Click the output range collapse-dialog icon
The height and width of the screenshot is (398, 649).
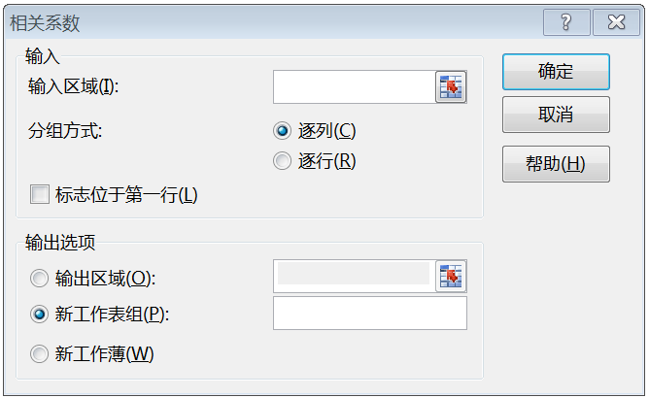[451, 277]
